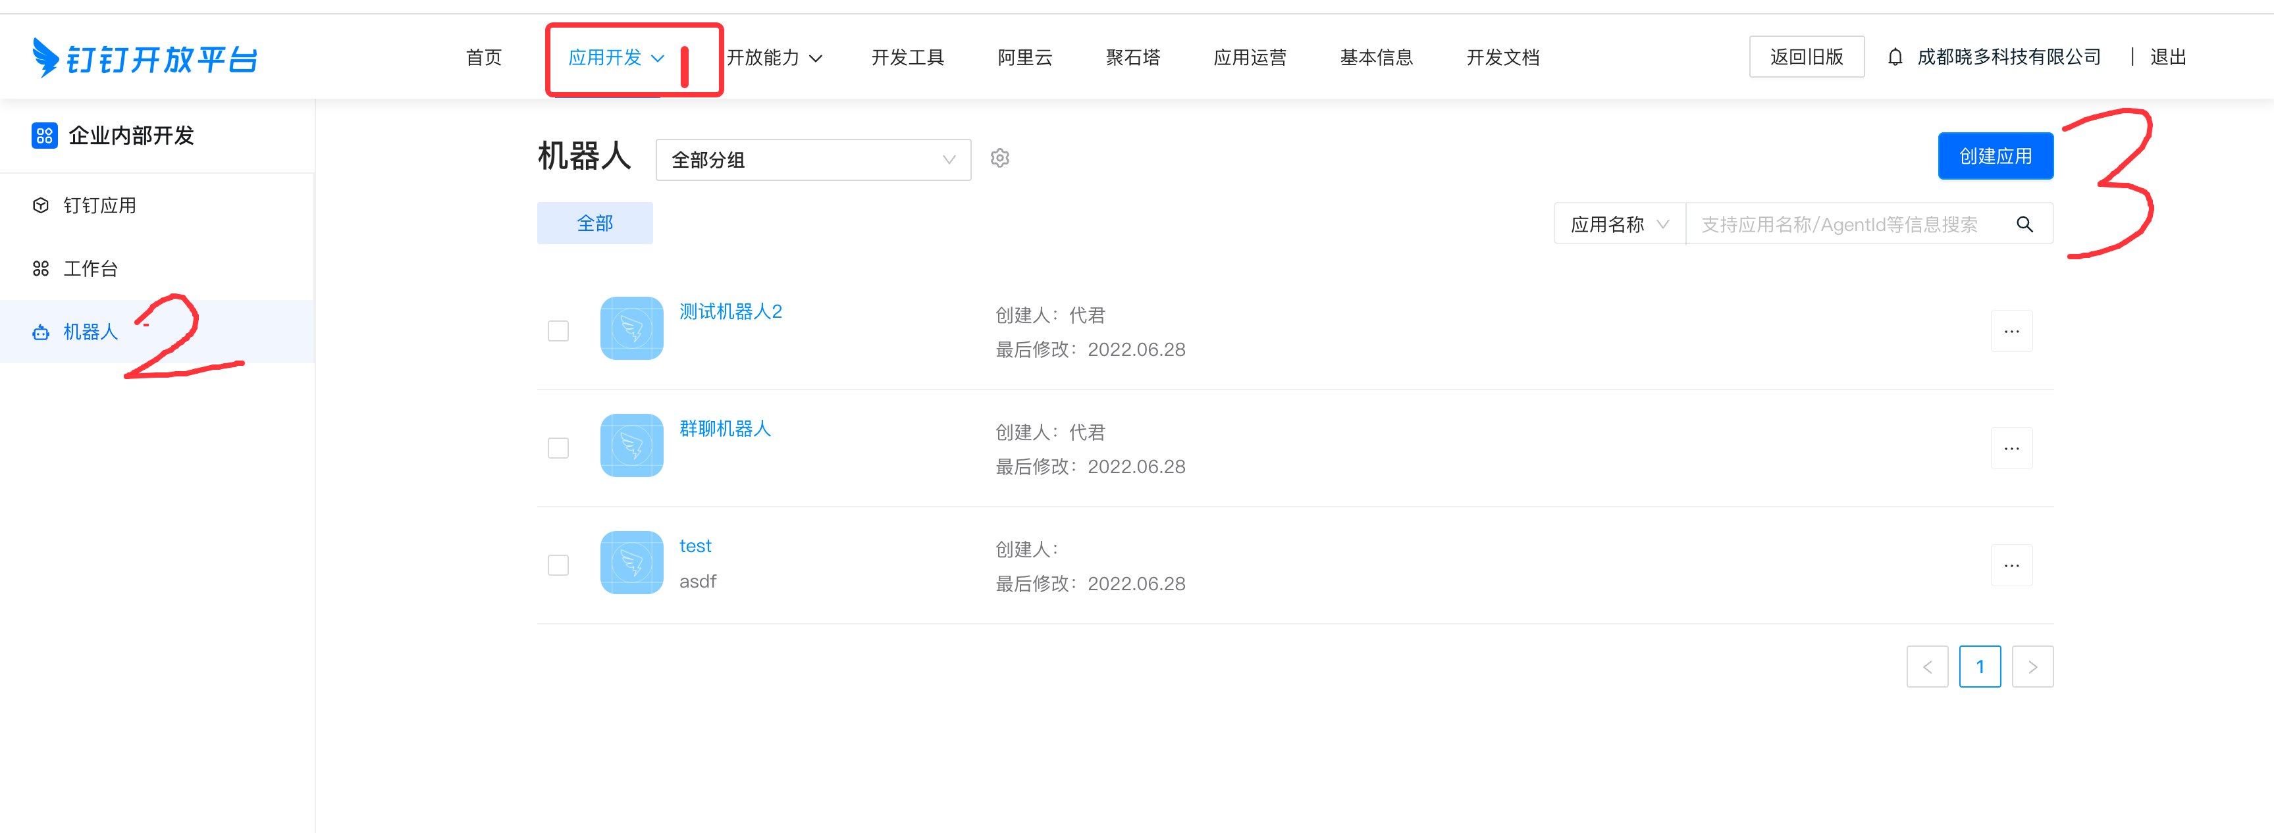Open more options for 群聊机器人
Viewport: 2274px width, 833px height.
click(x=2011, y=448)
